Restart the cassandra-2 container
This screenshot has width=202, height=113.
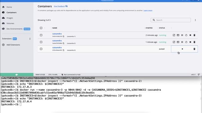click(x=186, y=42)
